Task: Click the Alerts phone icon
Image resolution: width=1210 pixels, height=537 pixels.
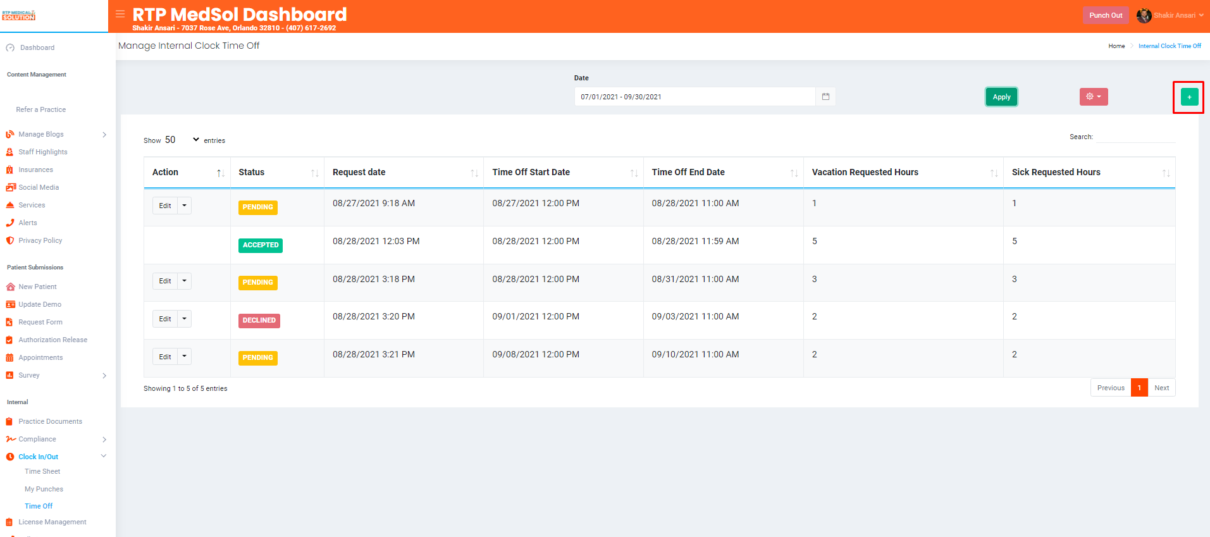Action: 10,223
